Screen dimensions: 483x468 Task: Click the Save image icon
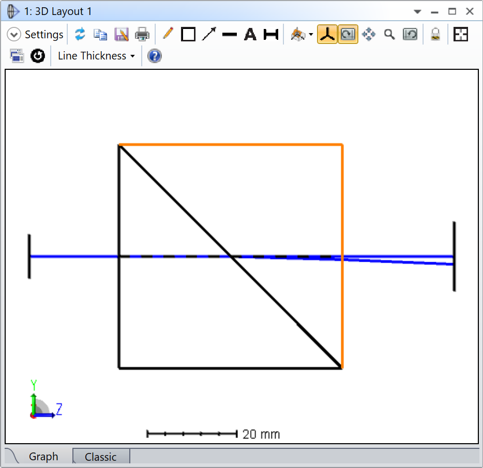tap(121, 35)
